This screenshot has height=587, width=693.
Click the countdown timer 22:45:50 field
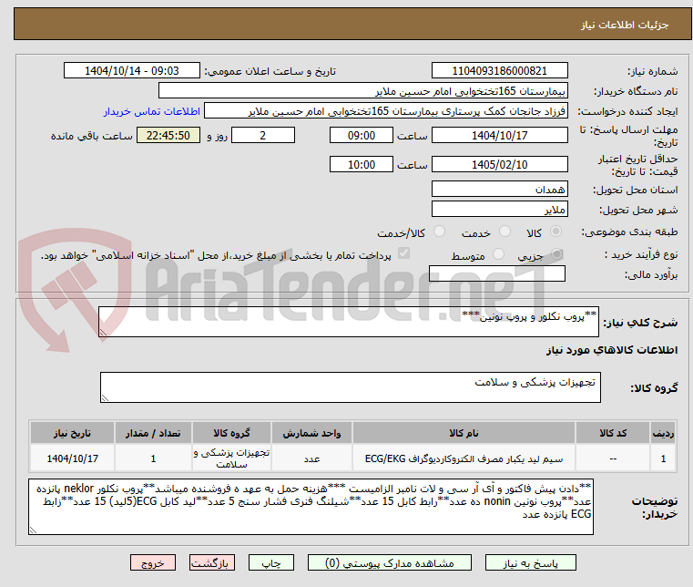click(x=168, y=136)
